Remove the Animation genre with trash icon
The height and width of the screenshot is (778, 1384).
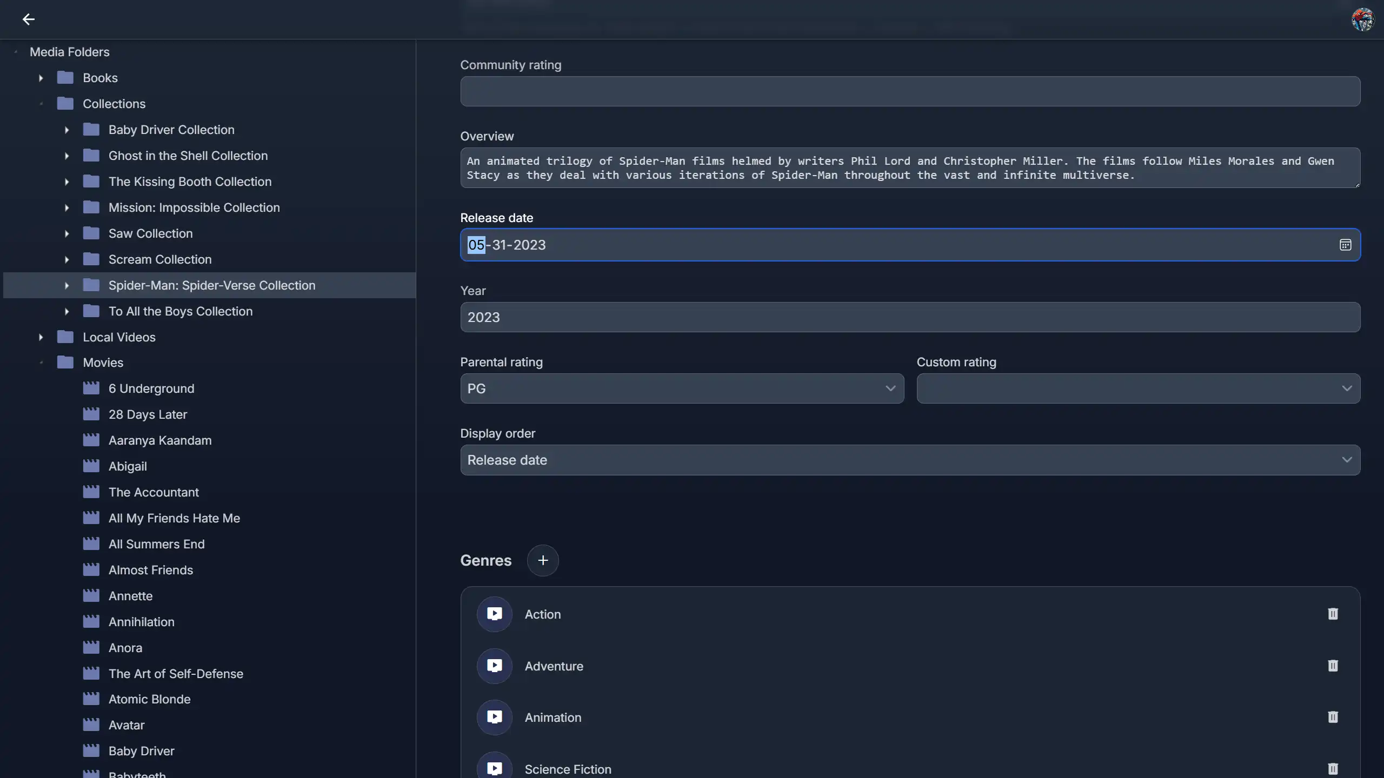(1333, 717)
